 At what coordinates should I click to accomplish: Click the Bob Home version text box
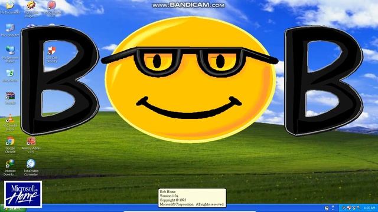click(x=192, y=198)
